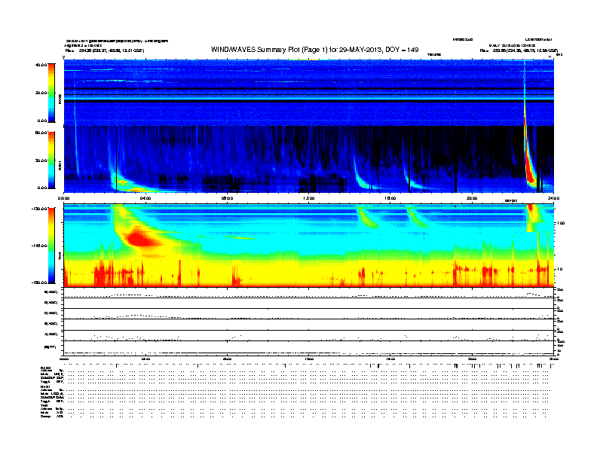The height and width of the screenshot is (461, 597).
Task: Click the TNR heading in the bottom status table
Action: click(x=43, y=405)
